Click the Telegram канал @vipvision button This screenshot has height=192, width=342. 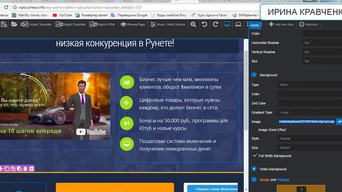coord(213,189)
